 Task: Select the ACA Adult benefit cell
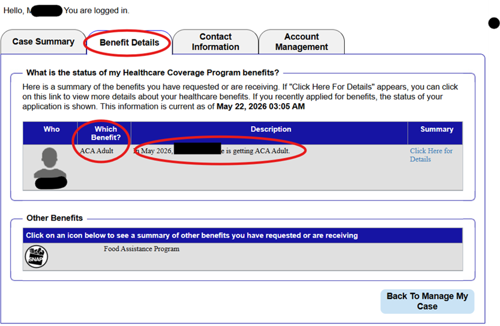(x=96, y=151)
